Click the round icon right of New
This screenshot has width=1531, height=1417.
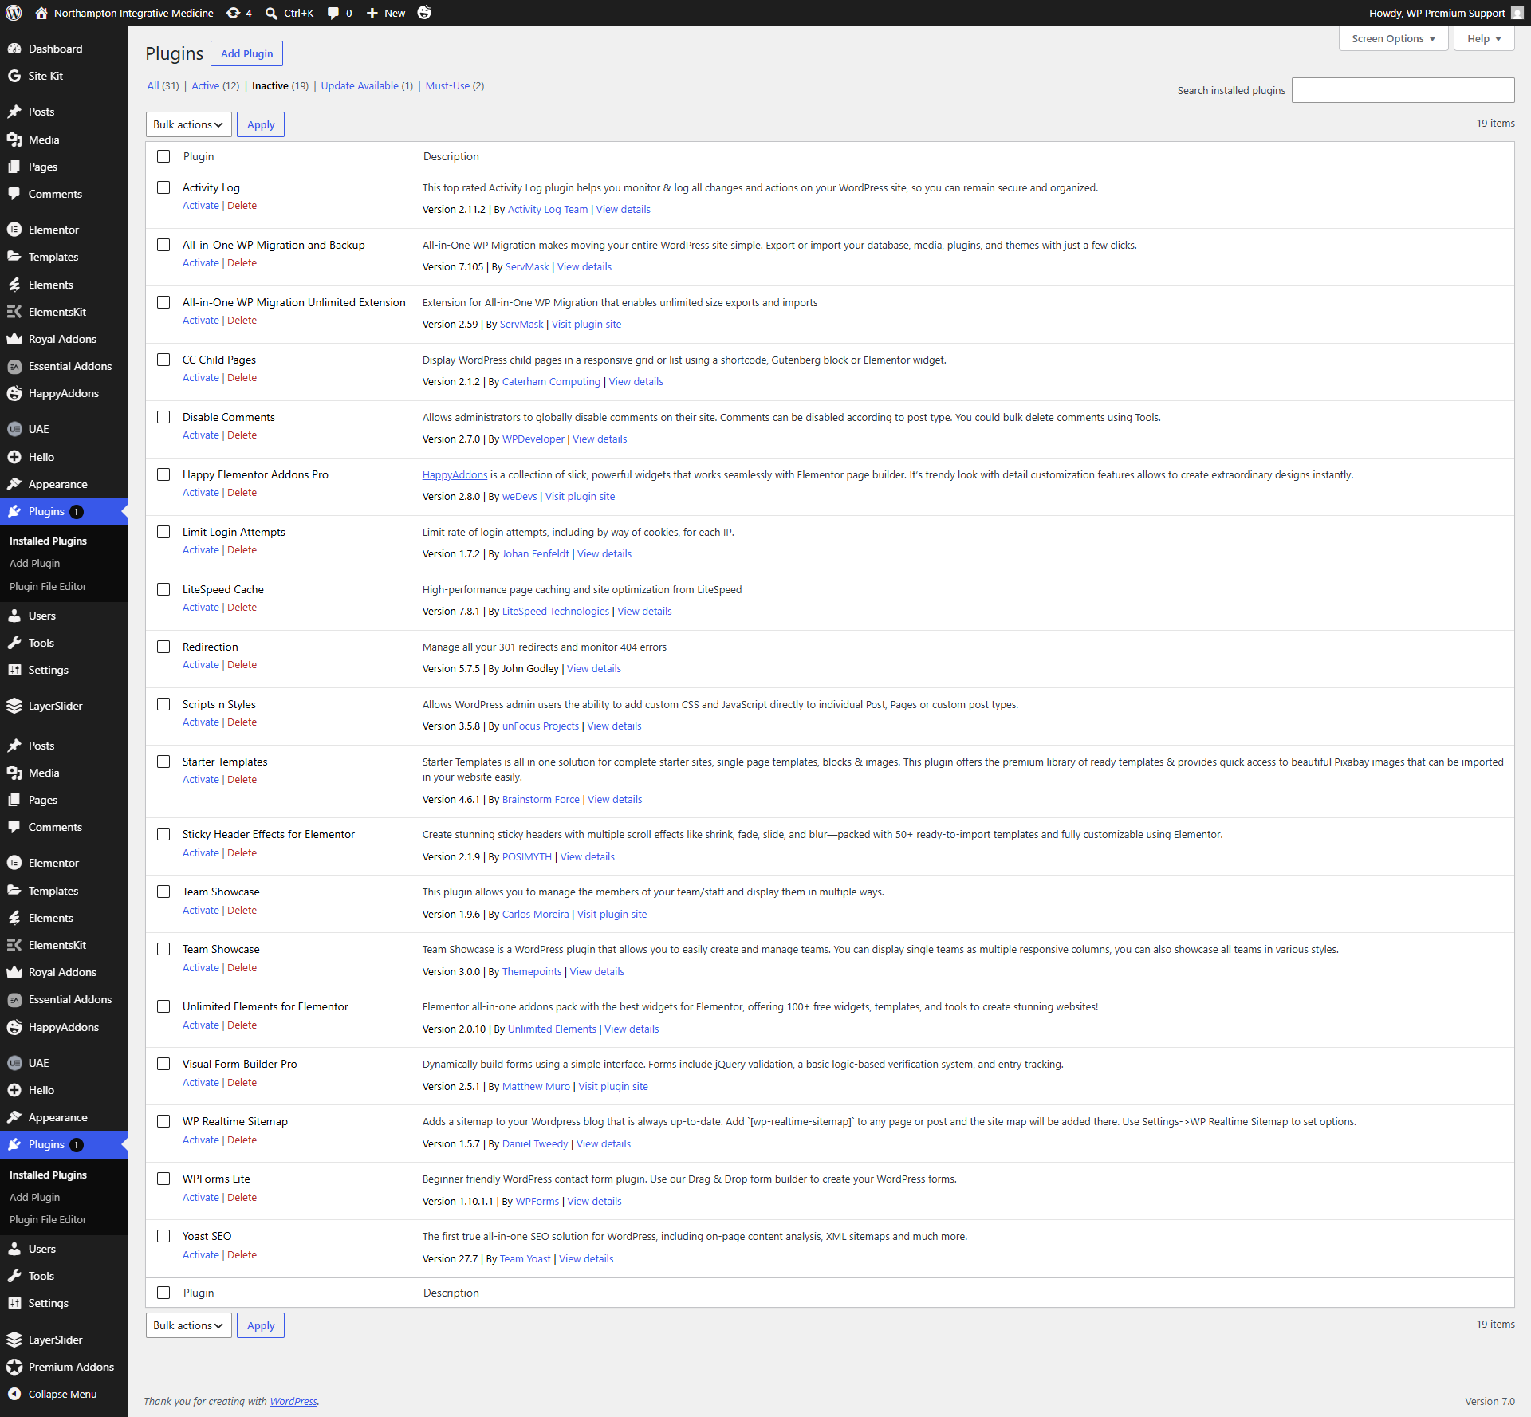pos(424,13)
